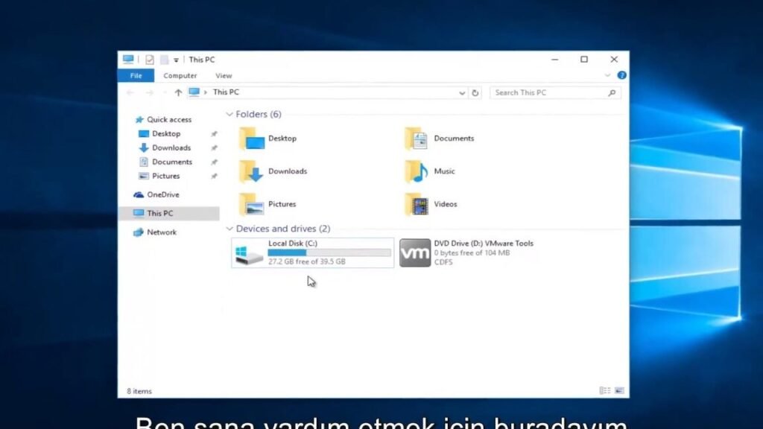
Task: Click the New folder quick access toolbar icon
Action: (165, 60)
